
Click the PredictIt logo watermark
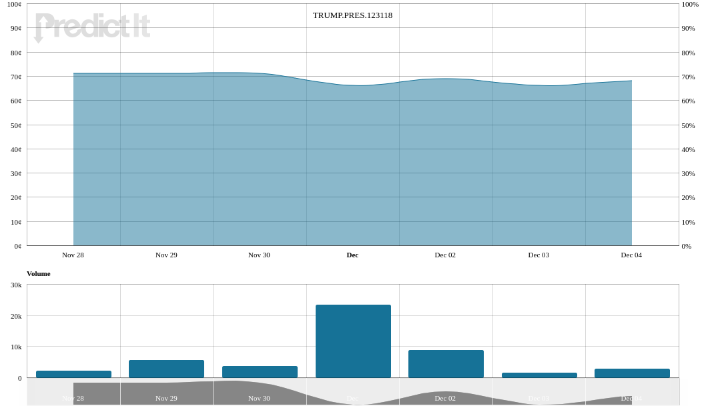pos(91,27)
